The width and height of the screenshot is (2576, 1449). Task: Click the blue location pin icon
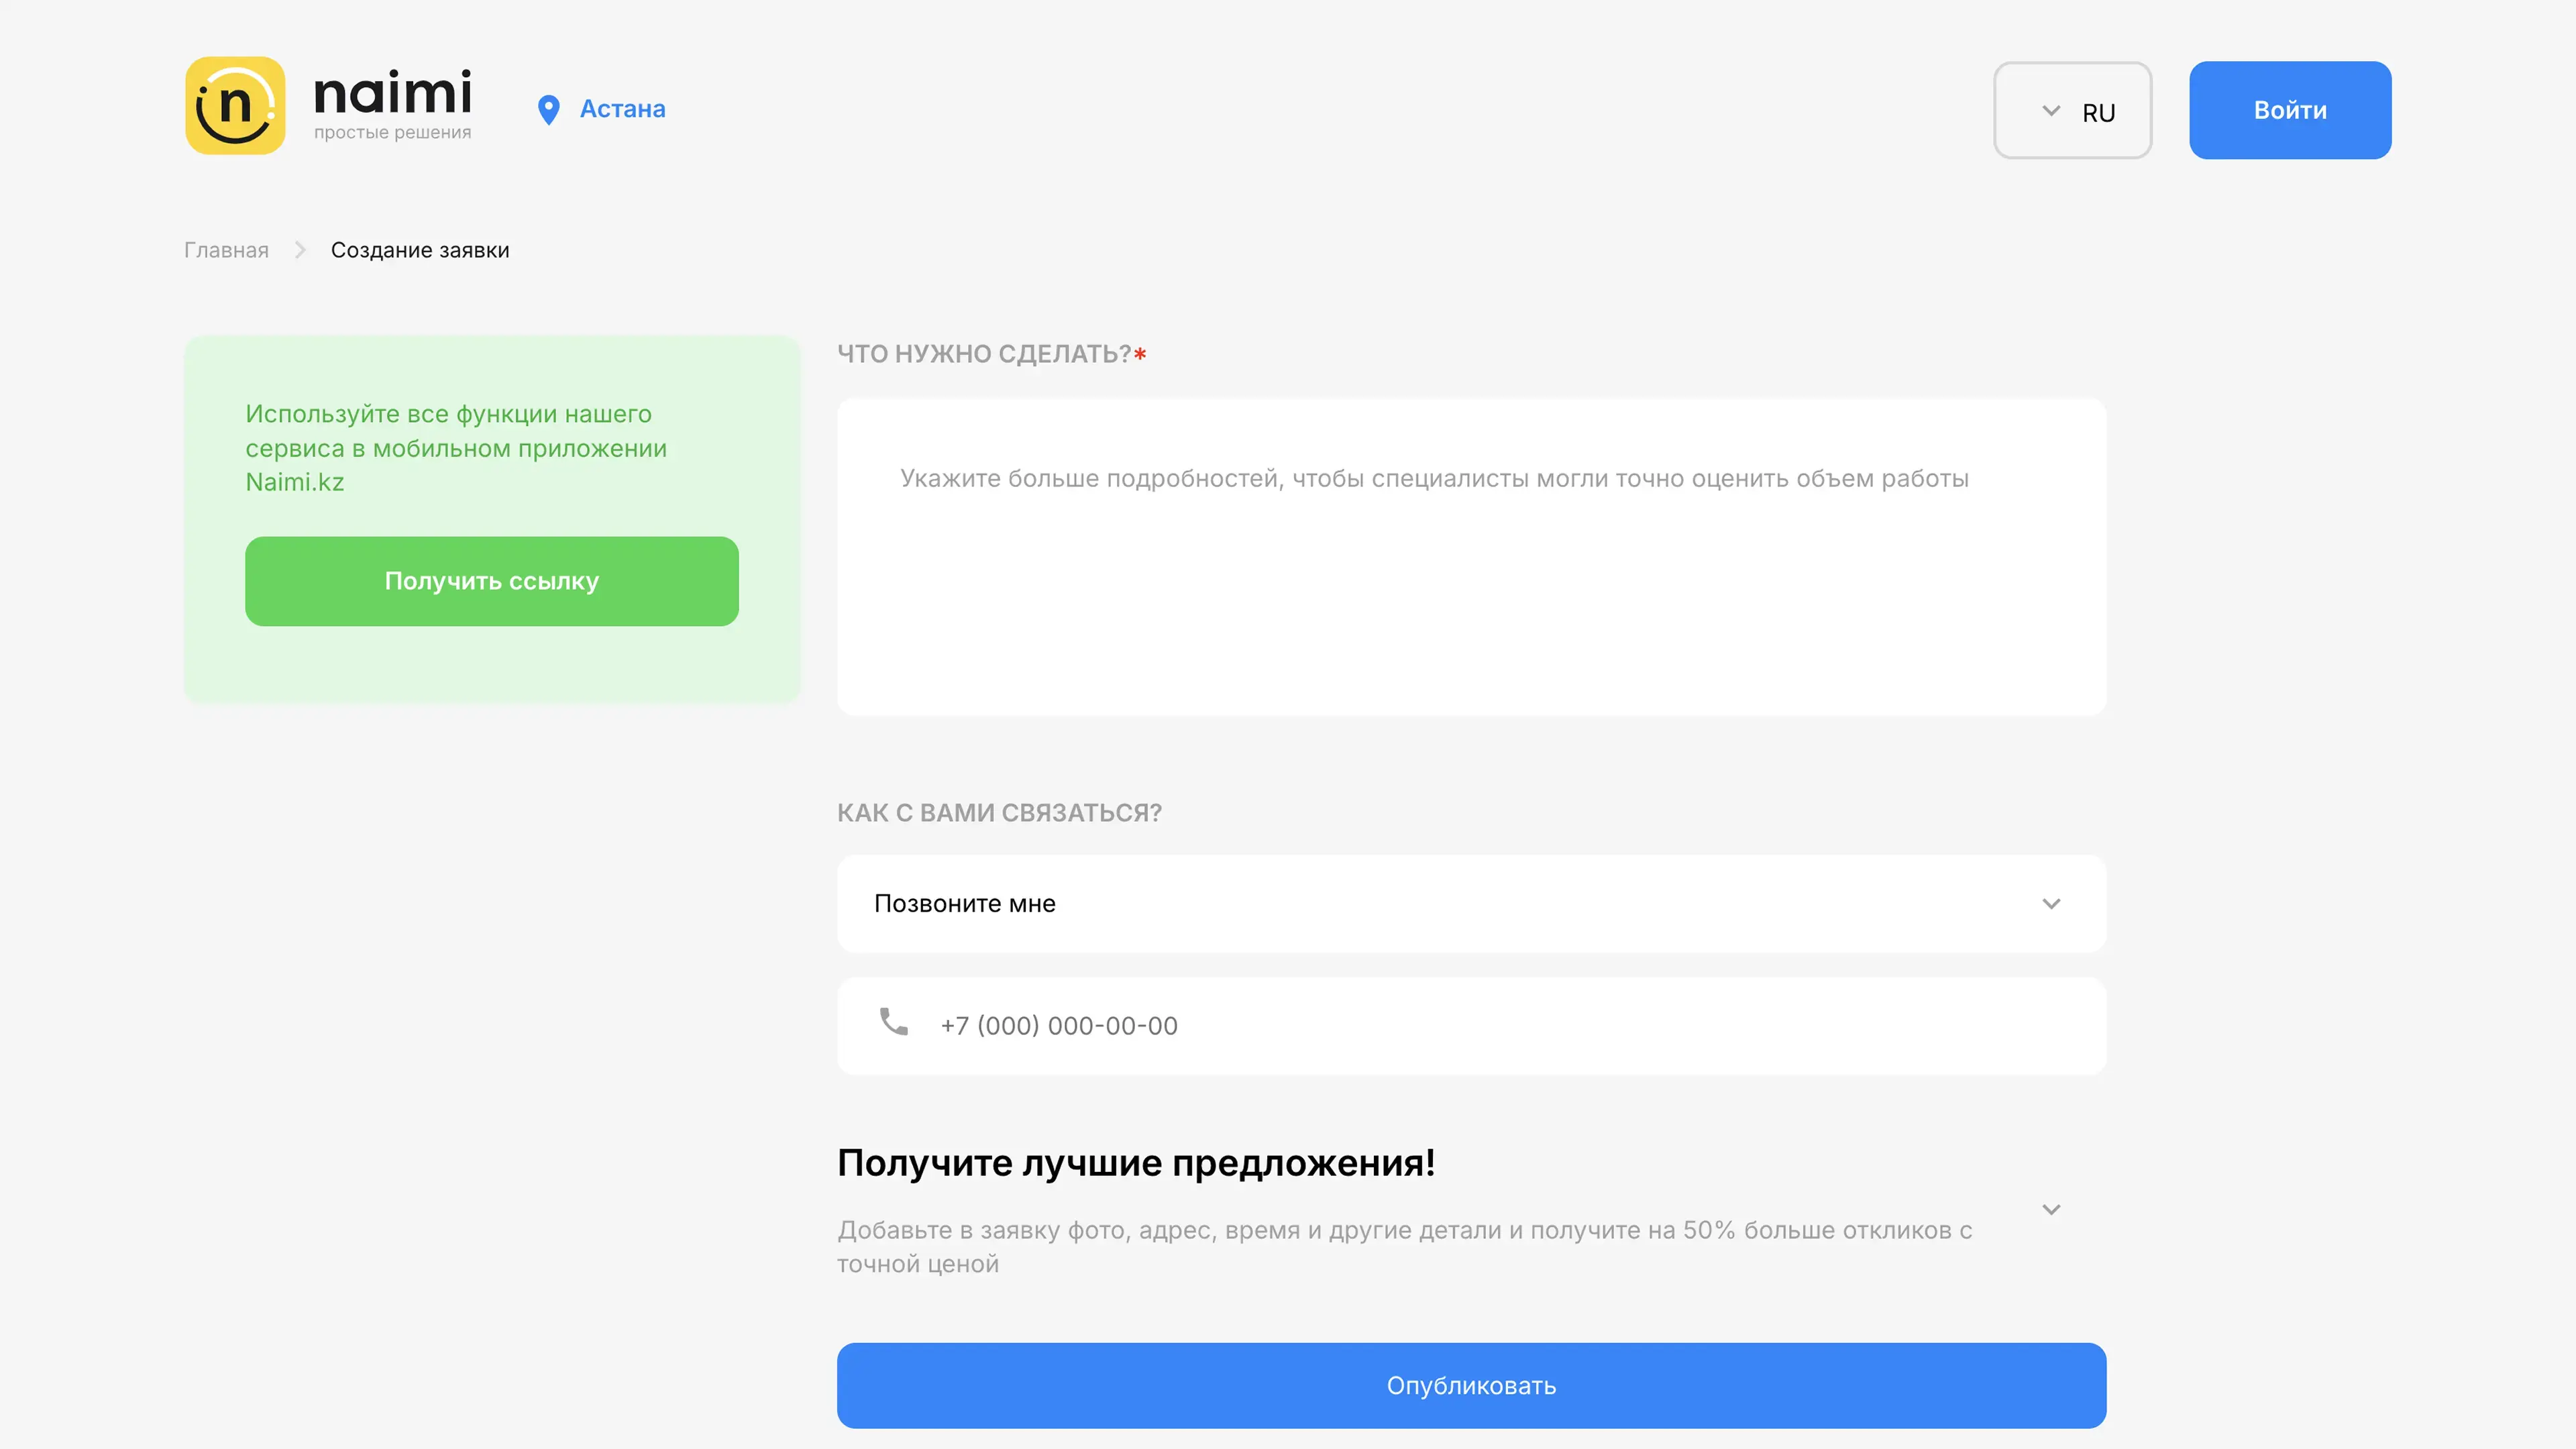[x=548, y=110]
